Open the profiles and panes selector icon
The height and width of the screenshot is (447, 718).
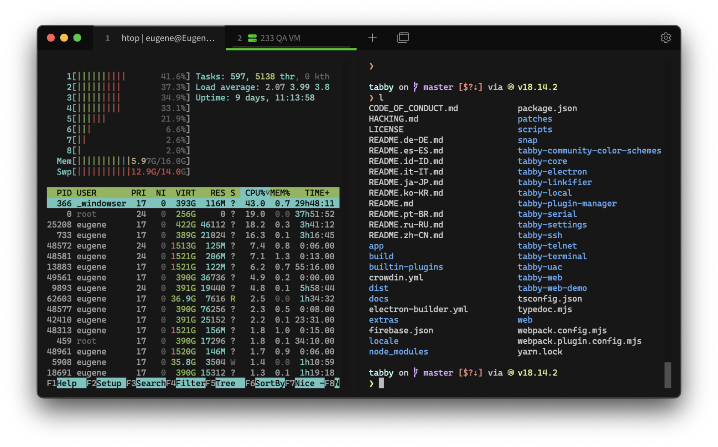pos(403,38)
